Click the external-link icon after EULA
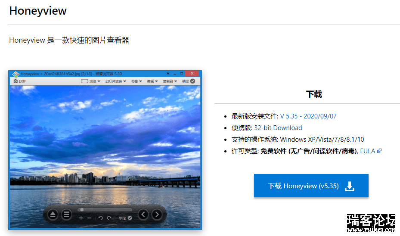The width and height of the screenshot is (400, 236). [x=379, y=151]
